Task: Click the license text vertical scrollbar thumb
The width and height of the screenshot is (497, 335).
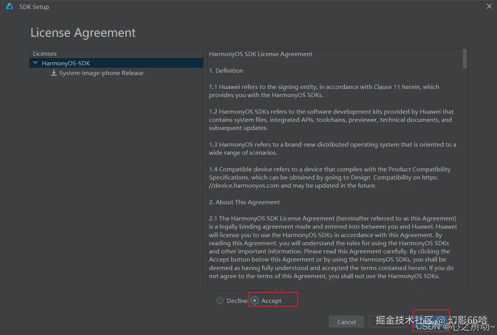Action: click(465, 58)
